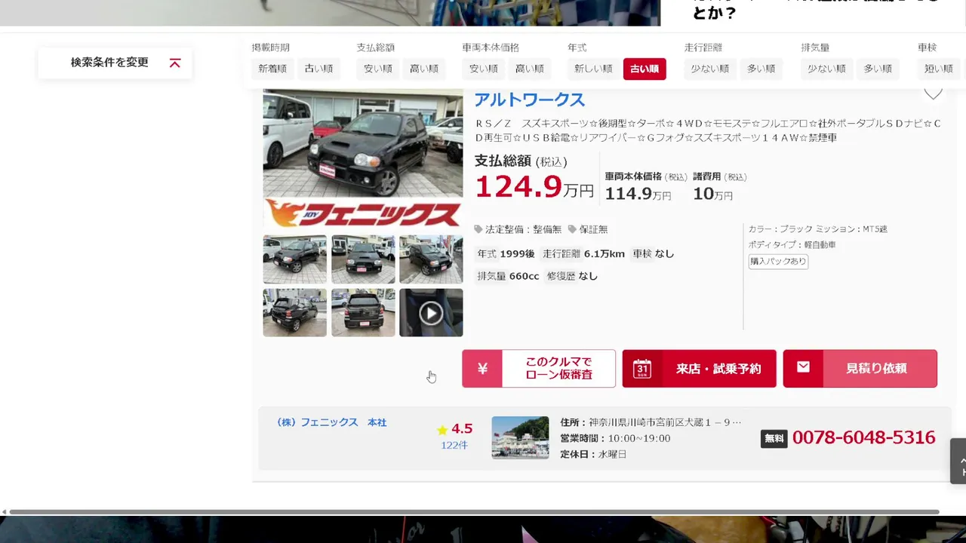Sort 支払総額 by 高い順

point(424,69)
